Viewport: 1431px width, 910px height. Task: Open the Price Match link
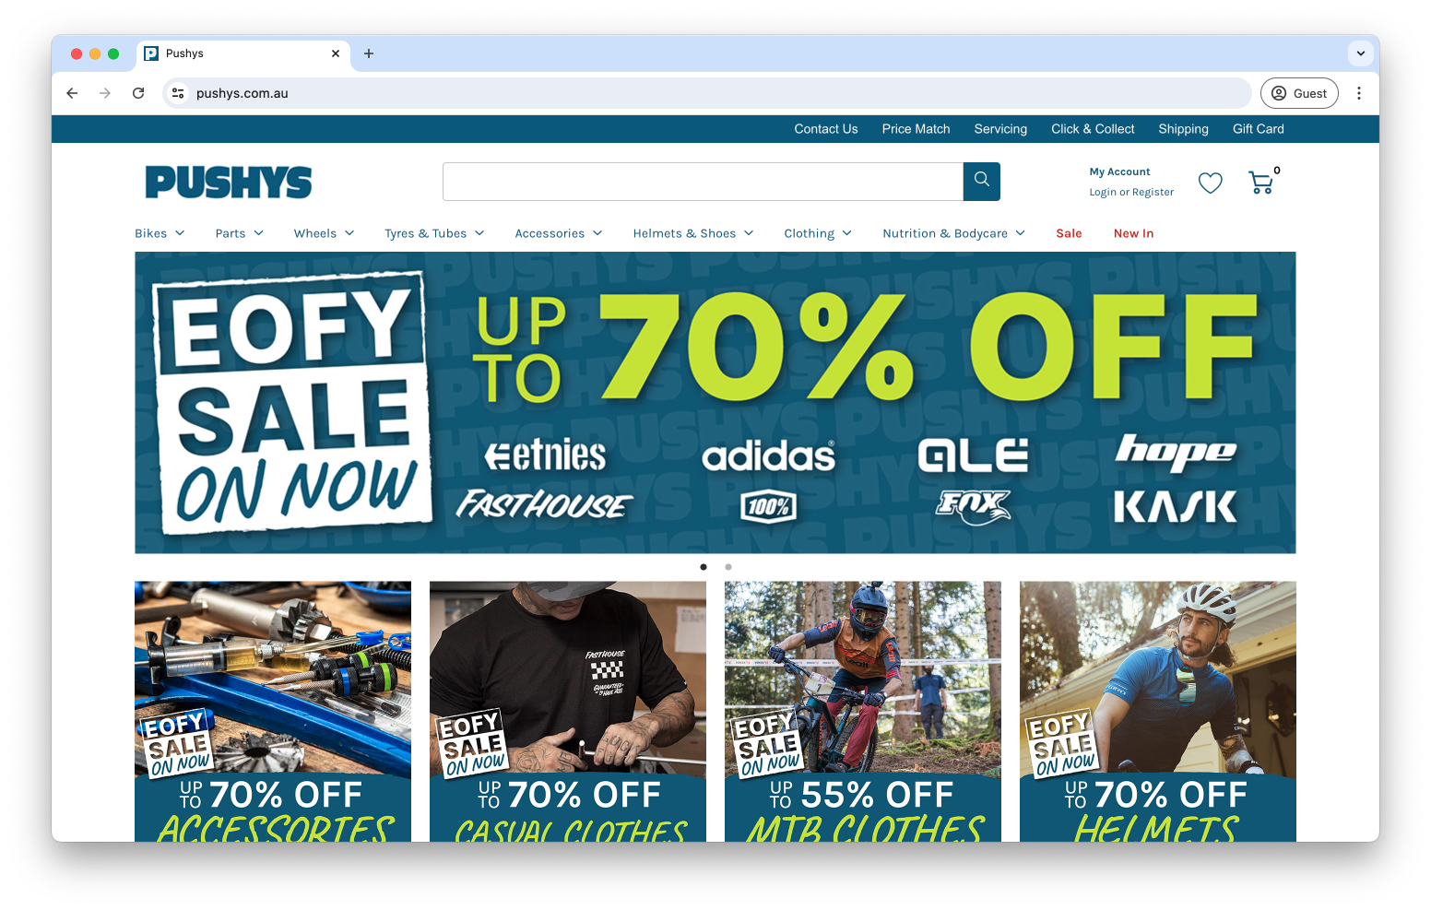coord(916,129)
